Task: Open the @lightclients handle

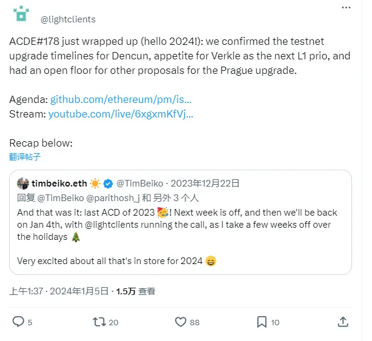Action: click(x=68, y=19)
